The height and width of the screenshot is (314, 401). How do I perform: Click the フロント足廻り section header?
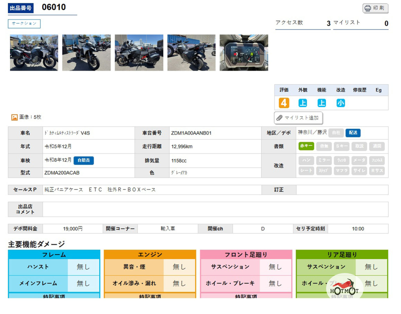(246, 255)
